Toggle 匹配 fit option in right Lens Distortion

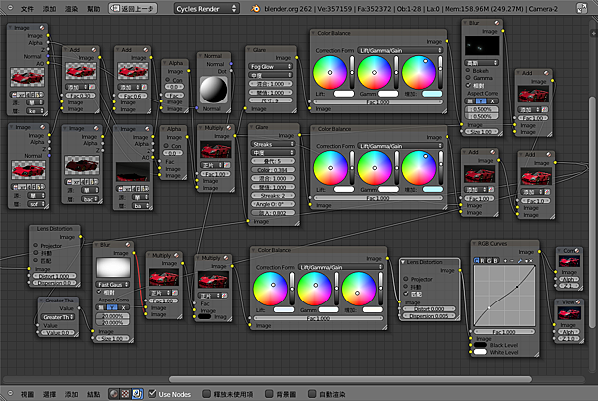406,294
